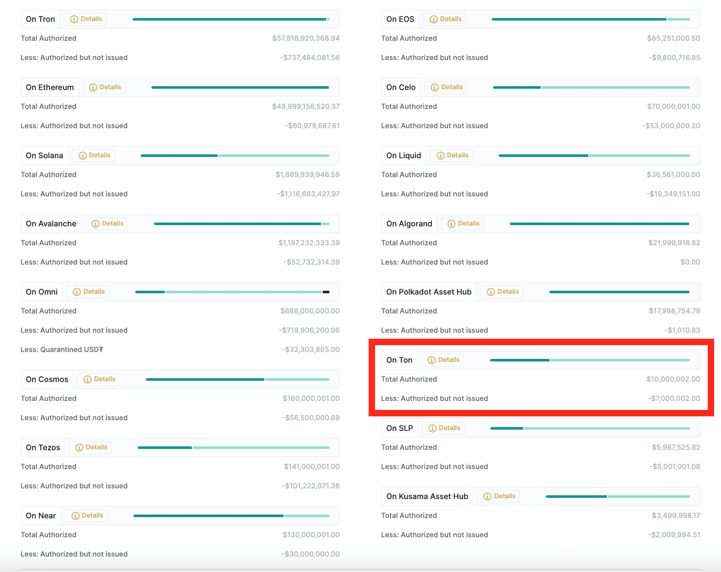Image resolution: width=721 pixels, height=572 pixels.
Task: Click the Solana value -$1,116,683,427.97
Action: point(308,194)
